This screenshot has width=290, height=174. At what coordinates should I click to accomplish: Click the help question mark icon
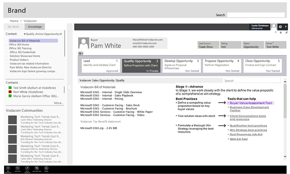[285, 27]
